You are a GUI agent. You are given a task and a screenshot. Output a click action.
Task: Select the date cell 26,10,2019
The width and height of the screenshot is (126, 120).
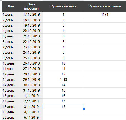click(31, 63)
